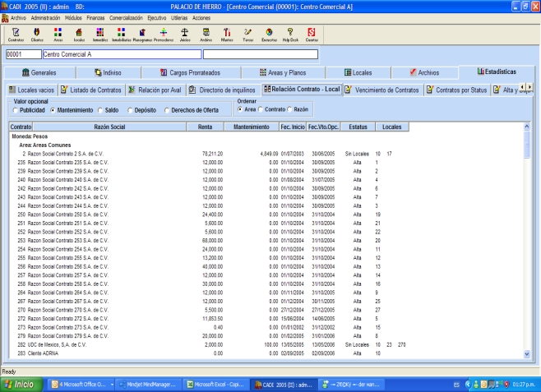
Task: Click the Windows Inicio start button
Action: click(x=22, y=384)
